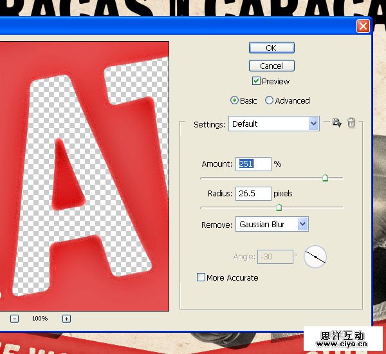
Task: Enable the More Accurate checkbox
Action: coord(201,277)
